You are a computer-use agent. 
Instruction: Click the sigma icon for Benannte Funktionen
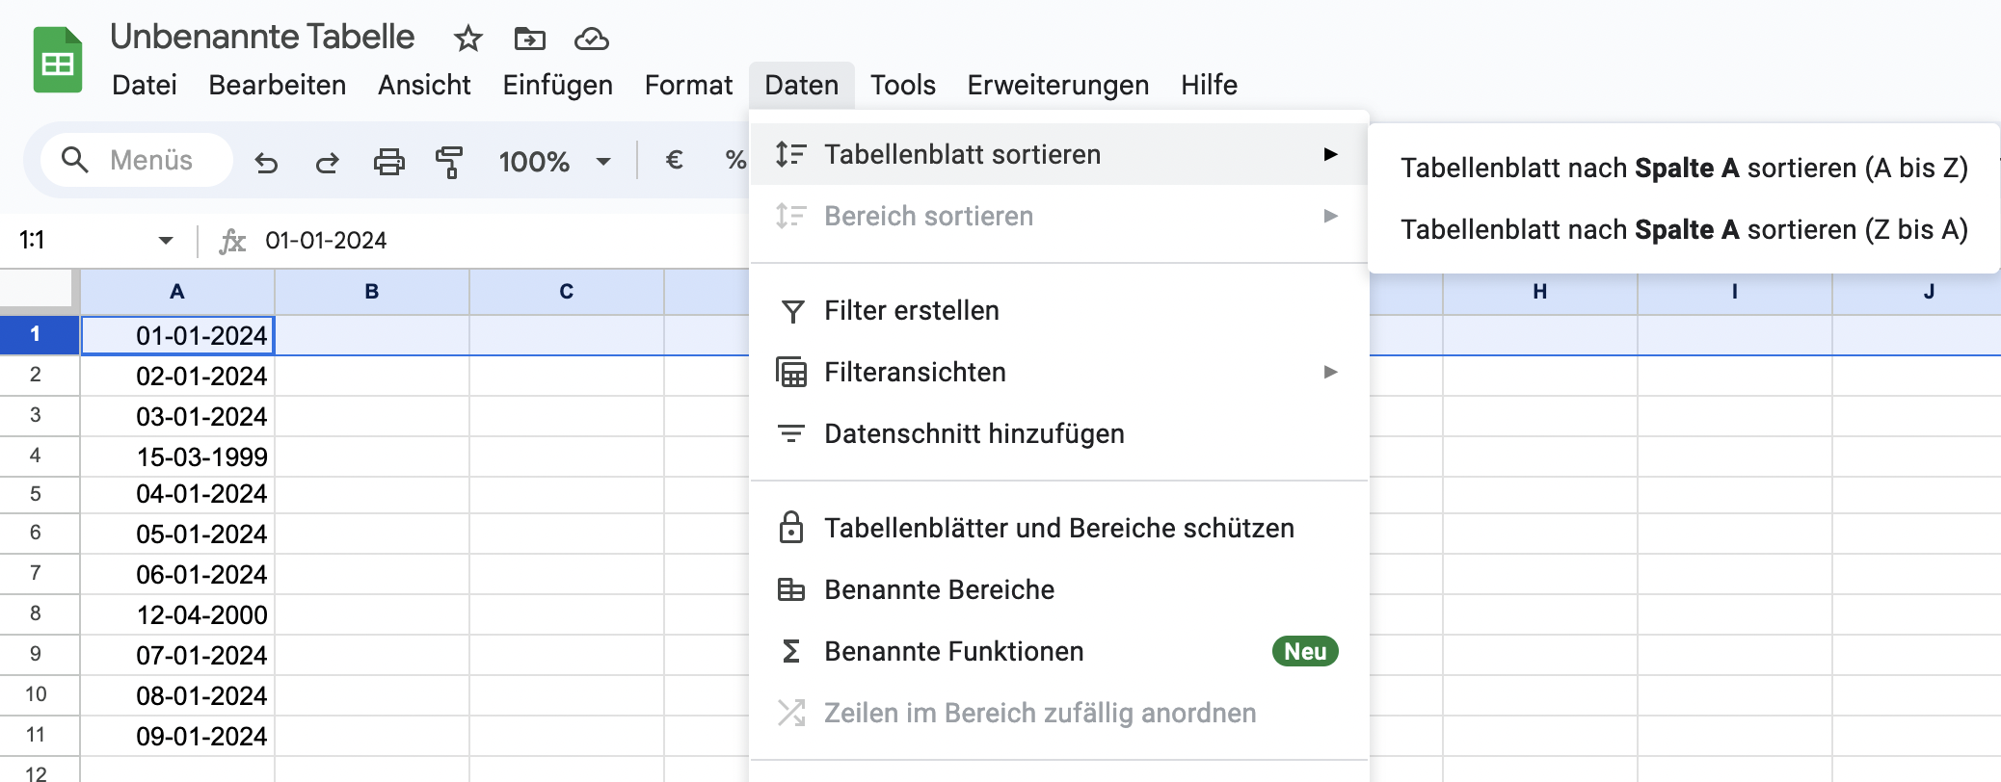coord(791,652)
